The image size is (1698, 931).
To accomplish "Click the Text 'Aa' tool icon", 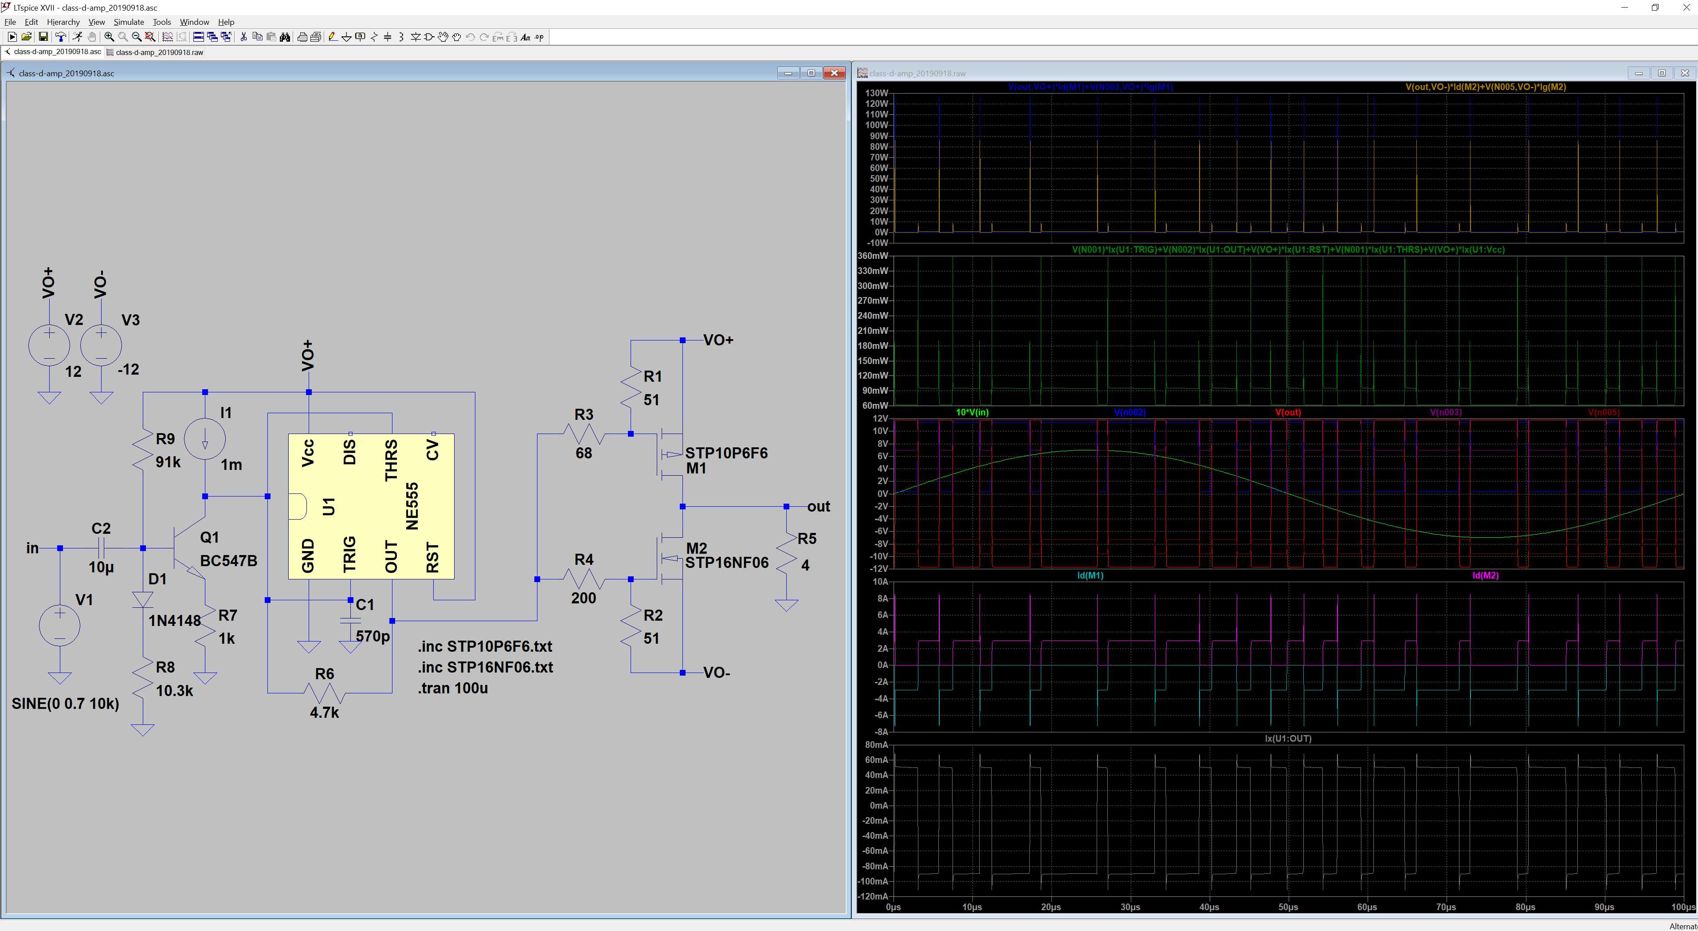I will click(x=525, y=37).
